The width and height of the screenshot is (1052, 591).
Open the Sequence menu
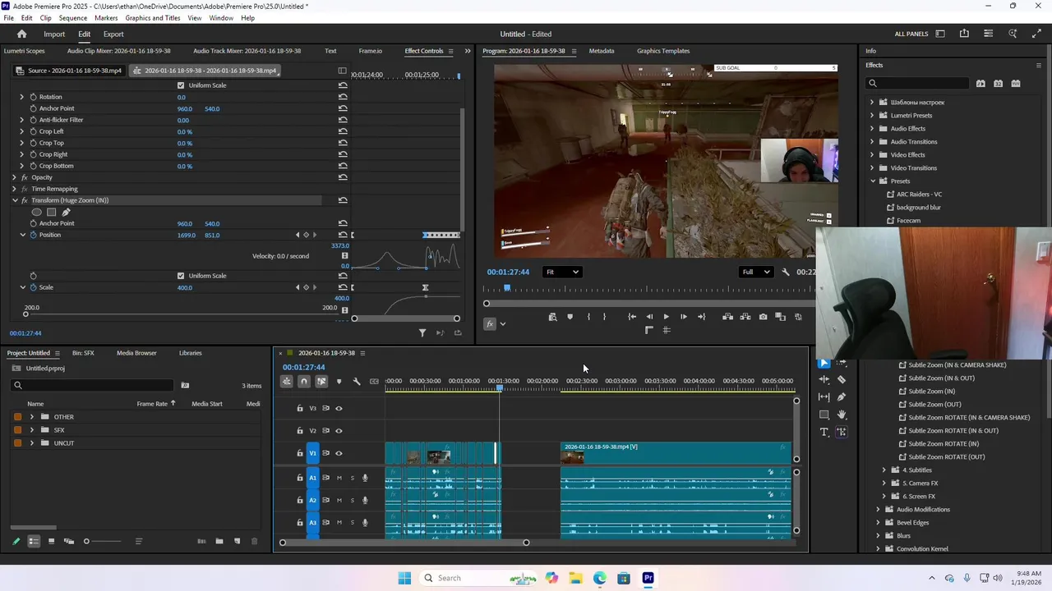click(73, 18)
